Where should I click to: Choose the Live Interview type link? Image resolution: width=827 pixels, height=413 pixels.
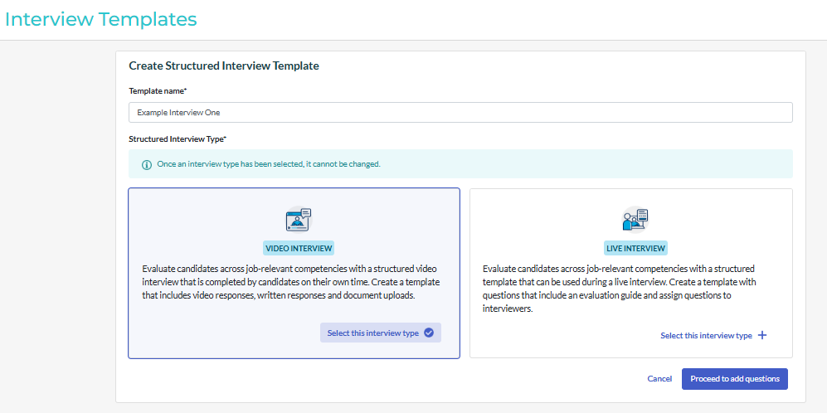(713, 336)
